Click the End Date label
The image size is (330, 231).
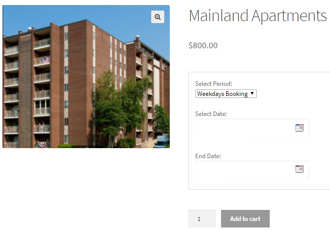click(208, 156)
